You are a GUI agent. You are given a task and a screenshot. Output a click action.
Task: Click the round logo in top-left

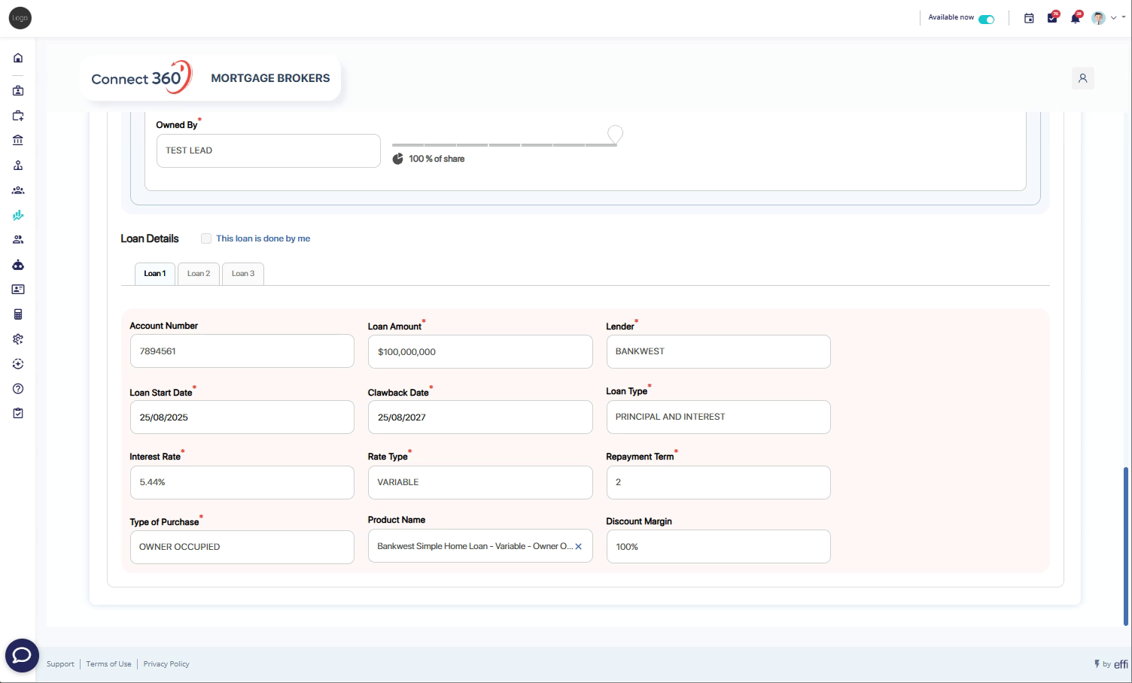(20, 18)
